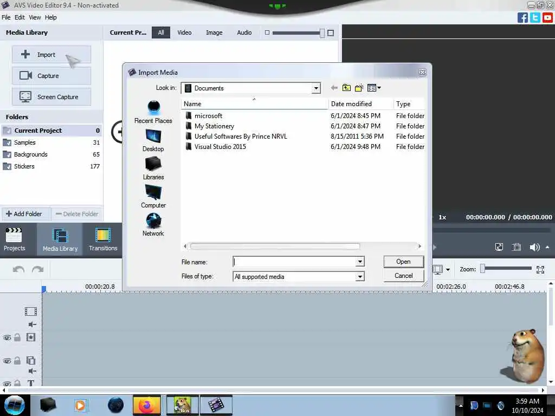Open Libraries in dialog sidebar
555x416 pixels.
[153, 169]
